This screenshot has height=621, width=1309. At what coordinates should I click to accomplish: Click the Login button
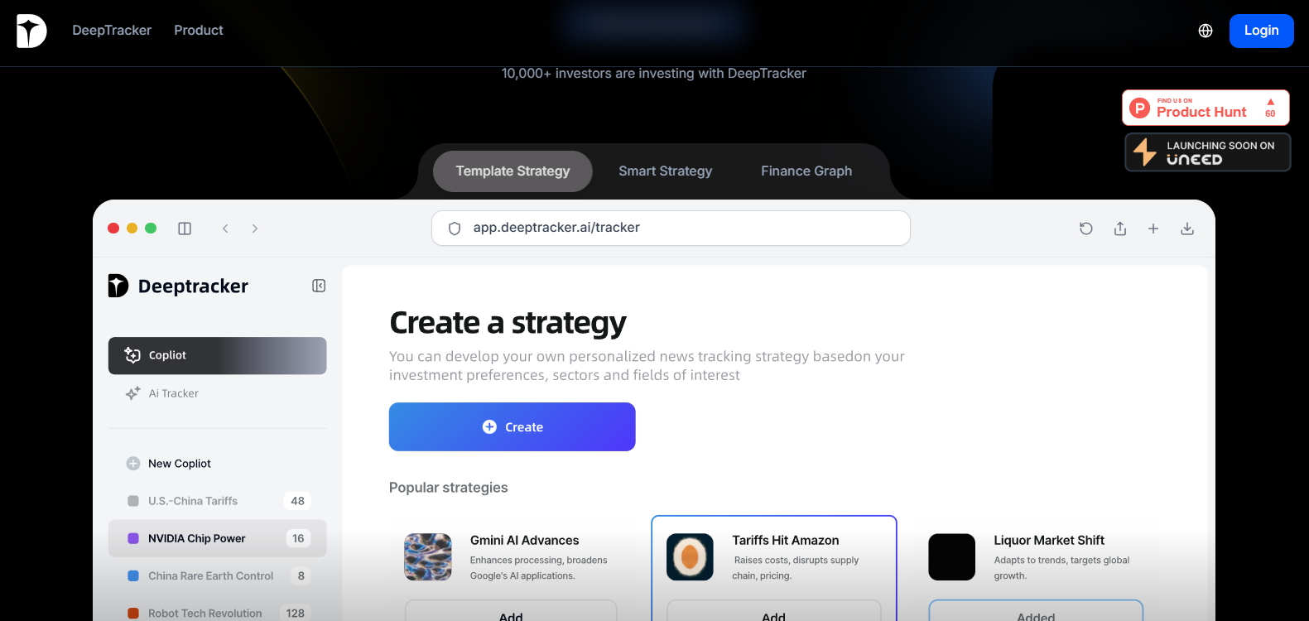point(1262,31)
